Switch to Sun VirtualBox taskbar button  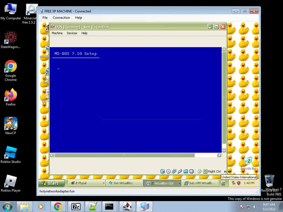pos(124,183)
